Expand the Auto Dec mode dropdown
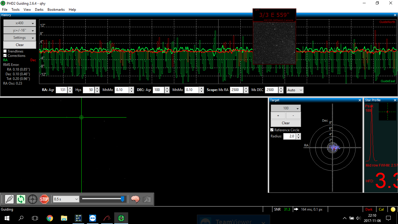Viewport: 398px width, 224px height. (295, 90)
